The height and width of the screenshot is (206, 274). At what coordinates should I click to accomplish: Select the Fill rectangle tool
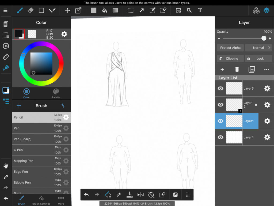tap(94, 10)
